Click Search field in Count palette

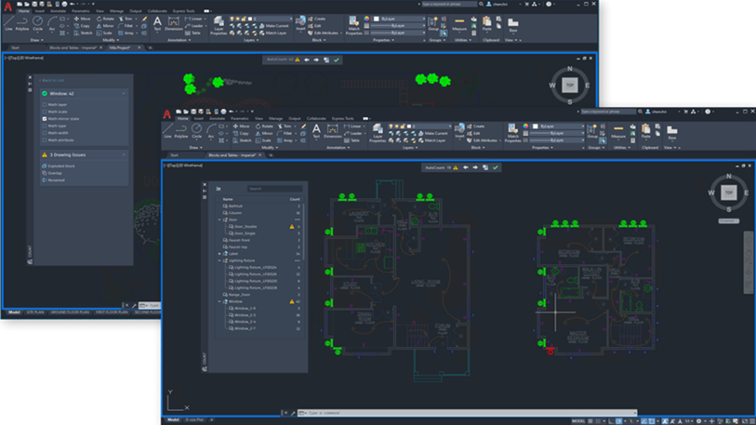275,189
